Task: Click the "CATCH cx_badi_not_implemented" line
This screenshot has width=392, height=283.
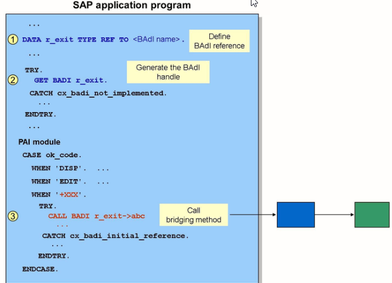Action: (98, 93)
